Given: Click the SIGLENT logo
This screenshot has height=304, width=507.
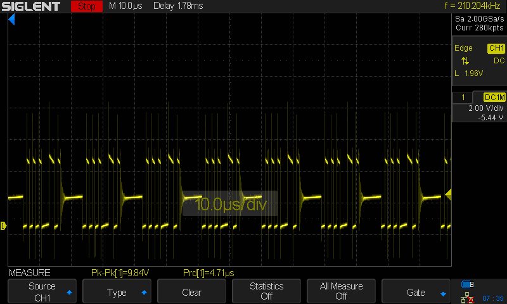Looking at the screenshot, I should (31, 6).
